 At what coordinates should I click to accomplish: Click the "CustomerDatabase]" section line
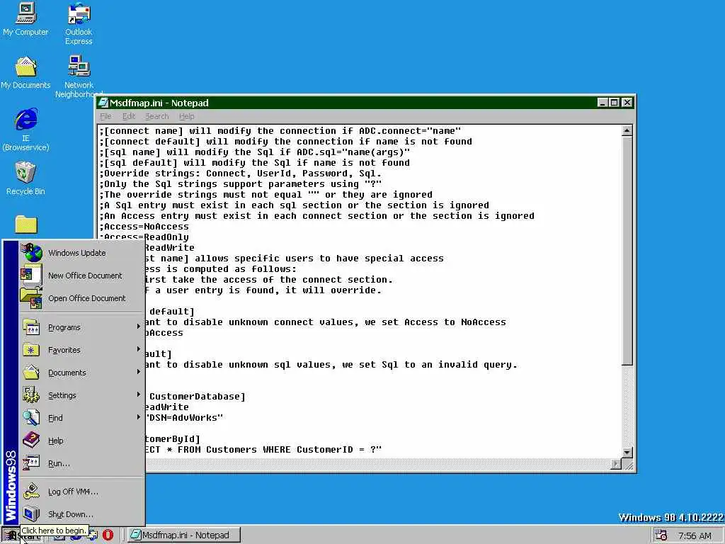tap(196, 397)
